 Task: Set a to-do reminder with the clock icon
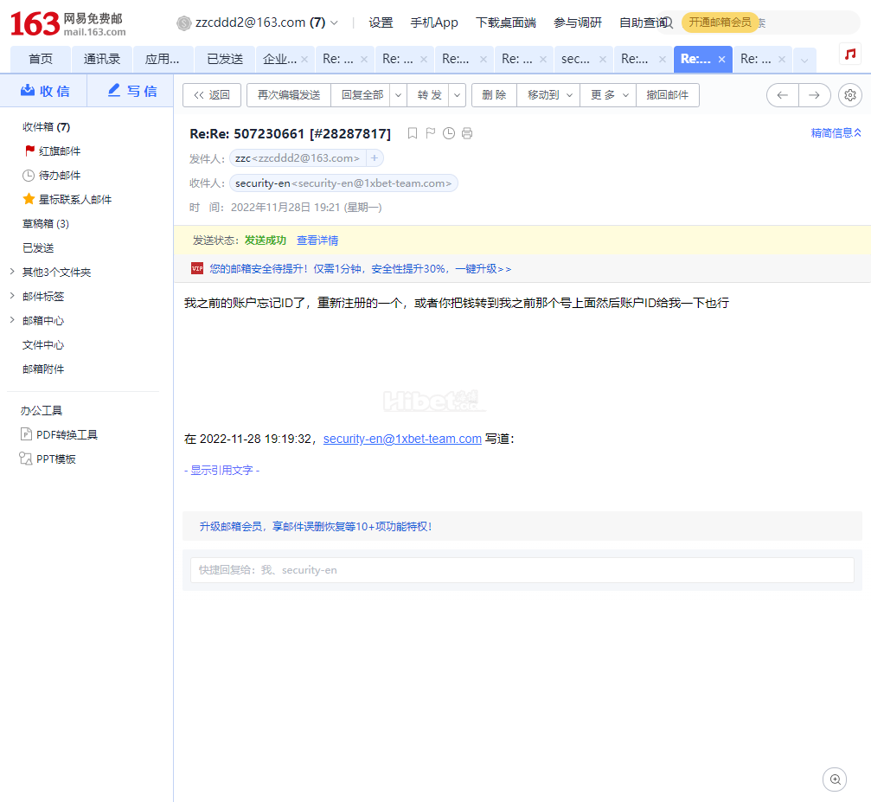pos(449,133)
